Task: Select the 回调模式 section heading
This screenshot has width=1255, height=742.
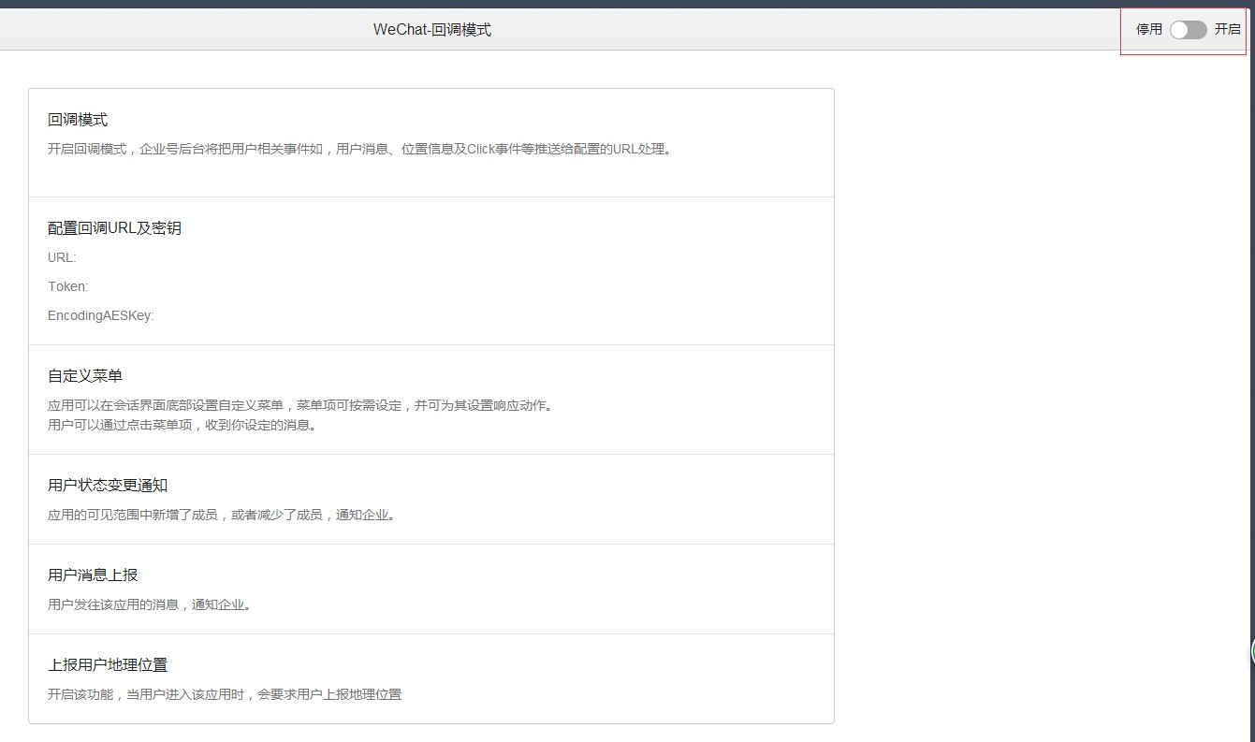Action: [77, 119]
